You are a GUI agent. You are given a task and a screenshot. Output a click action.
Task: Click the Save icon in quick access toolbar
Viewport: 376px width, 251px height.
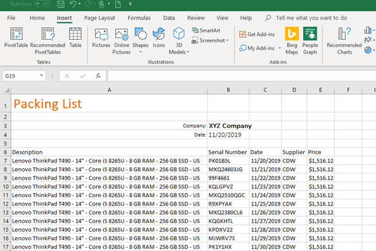pos(60,4)
